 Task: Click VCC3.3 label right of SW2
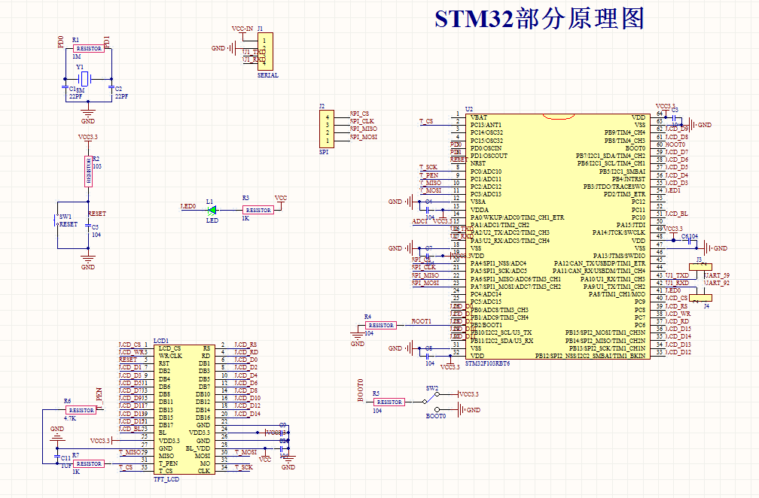[469, 394]
